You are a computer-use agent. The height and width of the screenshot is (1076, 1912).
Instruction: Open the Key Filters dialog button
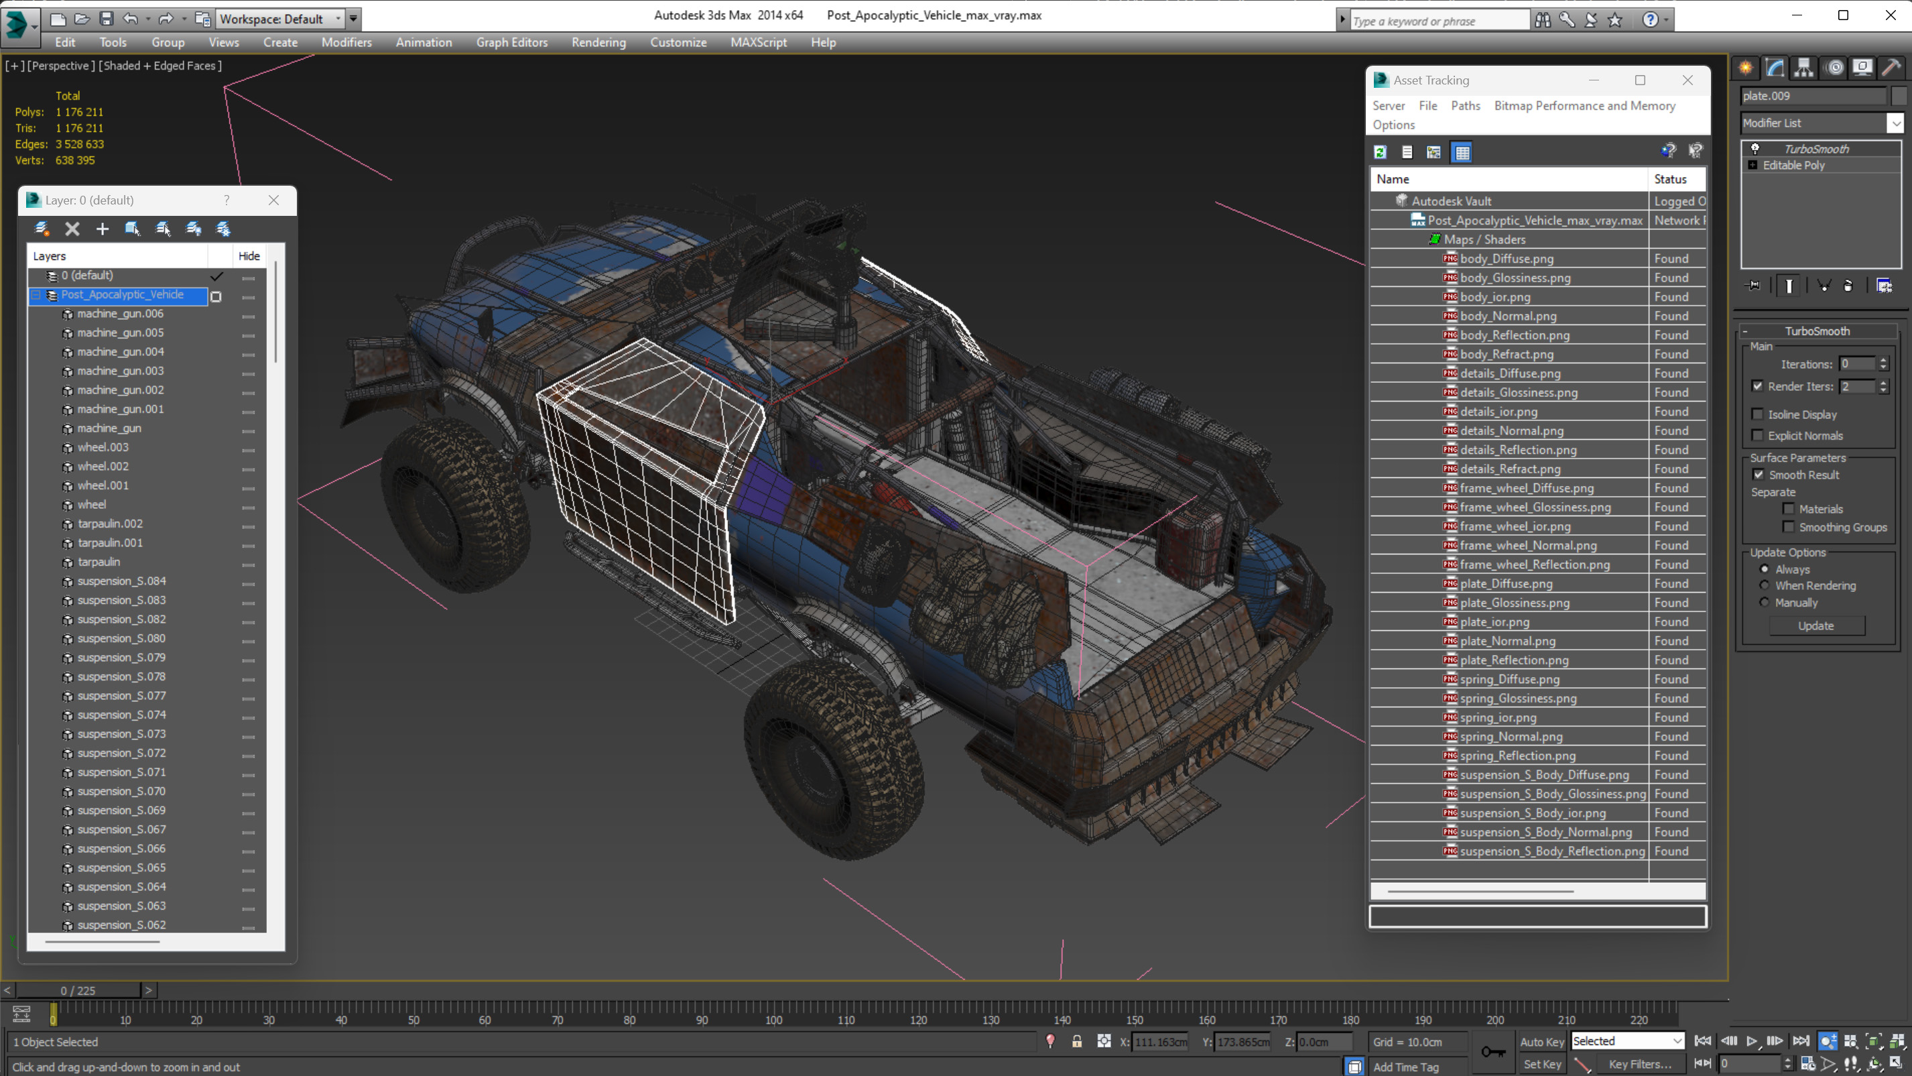point(1640,1064)
